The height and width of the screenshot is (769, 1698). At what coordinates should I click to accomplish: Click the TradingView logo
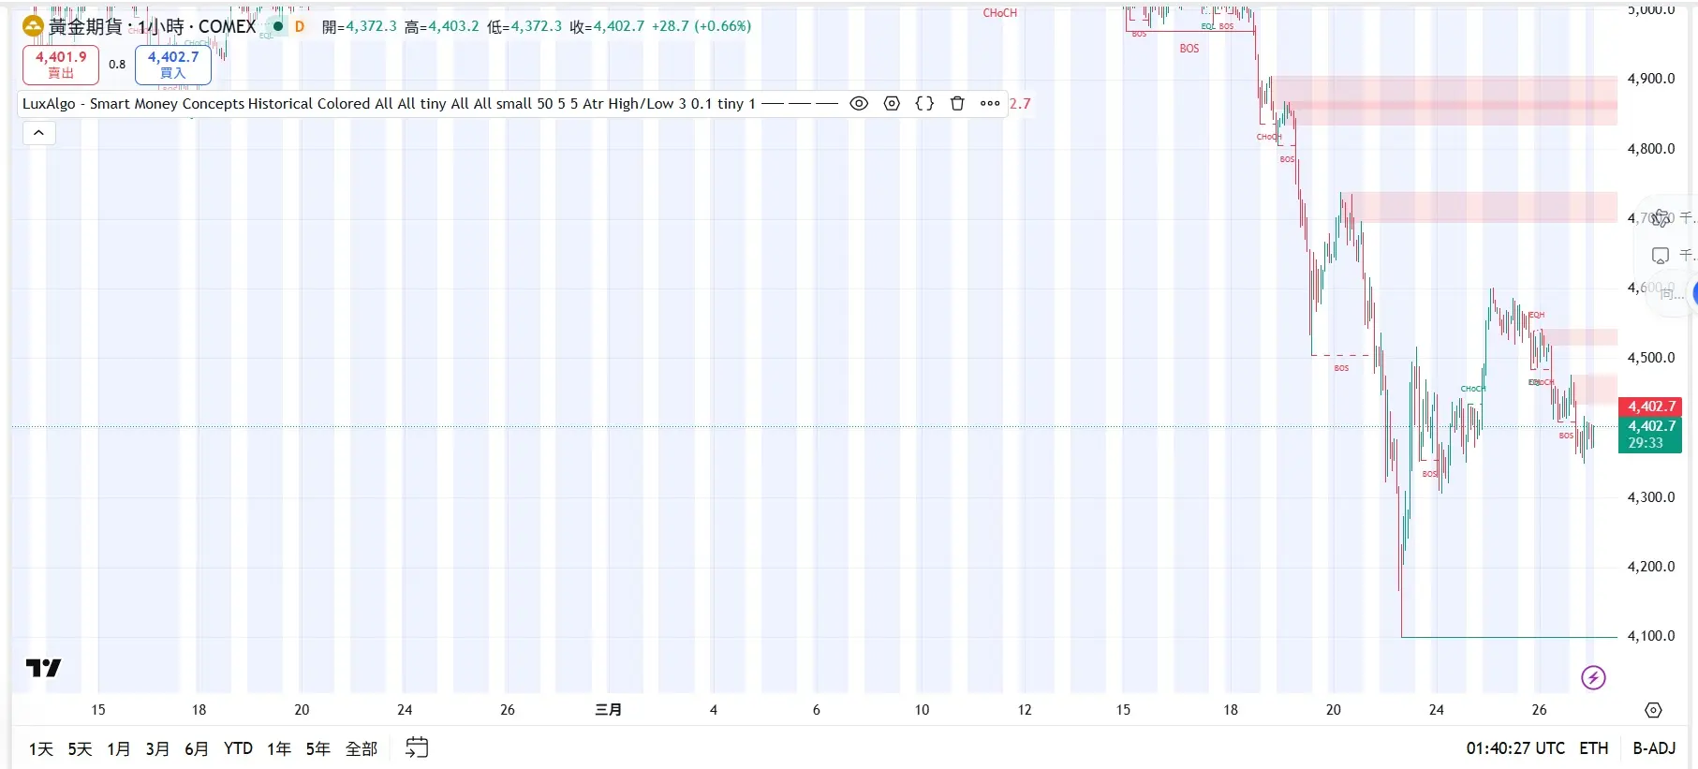tap(43, 668)
